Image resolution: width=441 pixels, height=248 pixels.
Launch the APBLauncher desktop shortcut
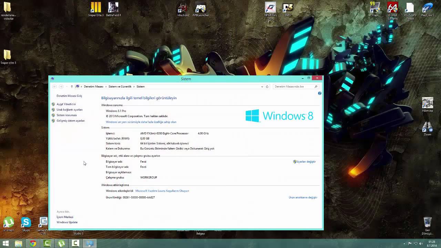click(201, 9)
